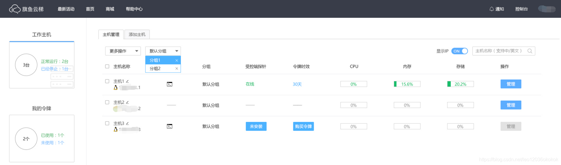Screen dimensions: 561x165
Task: Select 分组2 from group list
Action: point(163,68)
